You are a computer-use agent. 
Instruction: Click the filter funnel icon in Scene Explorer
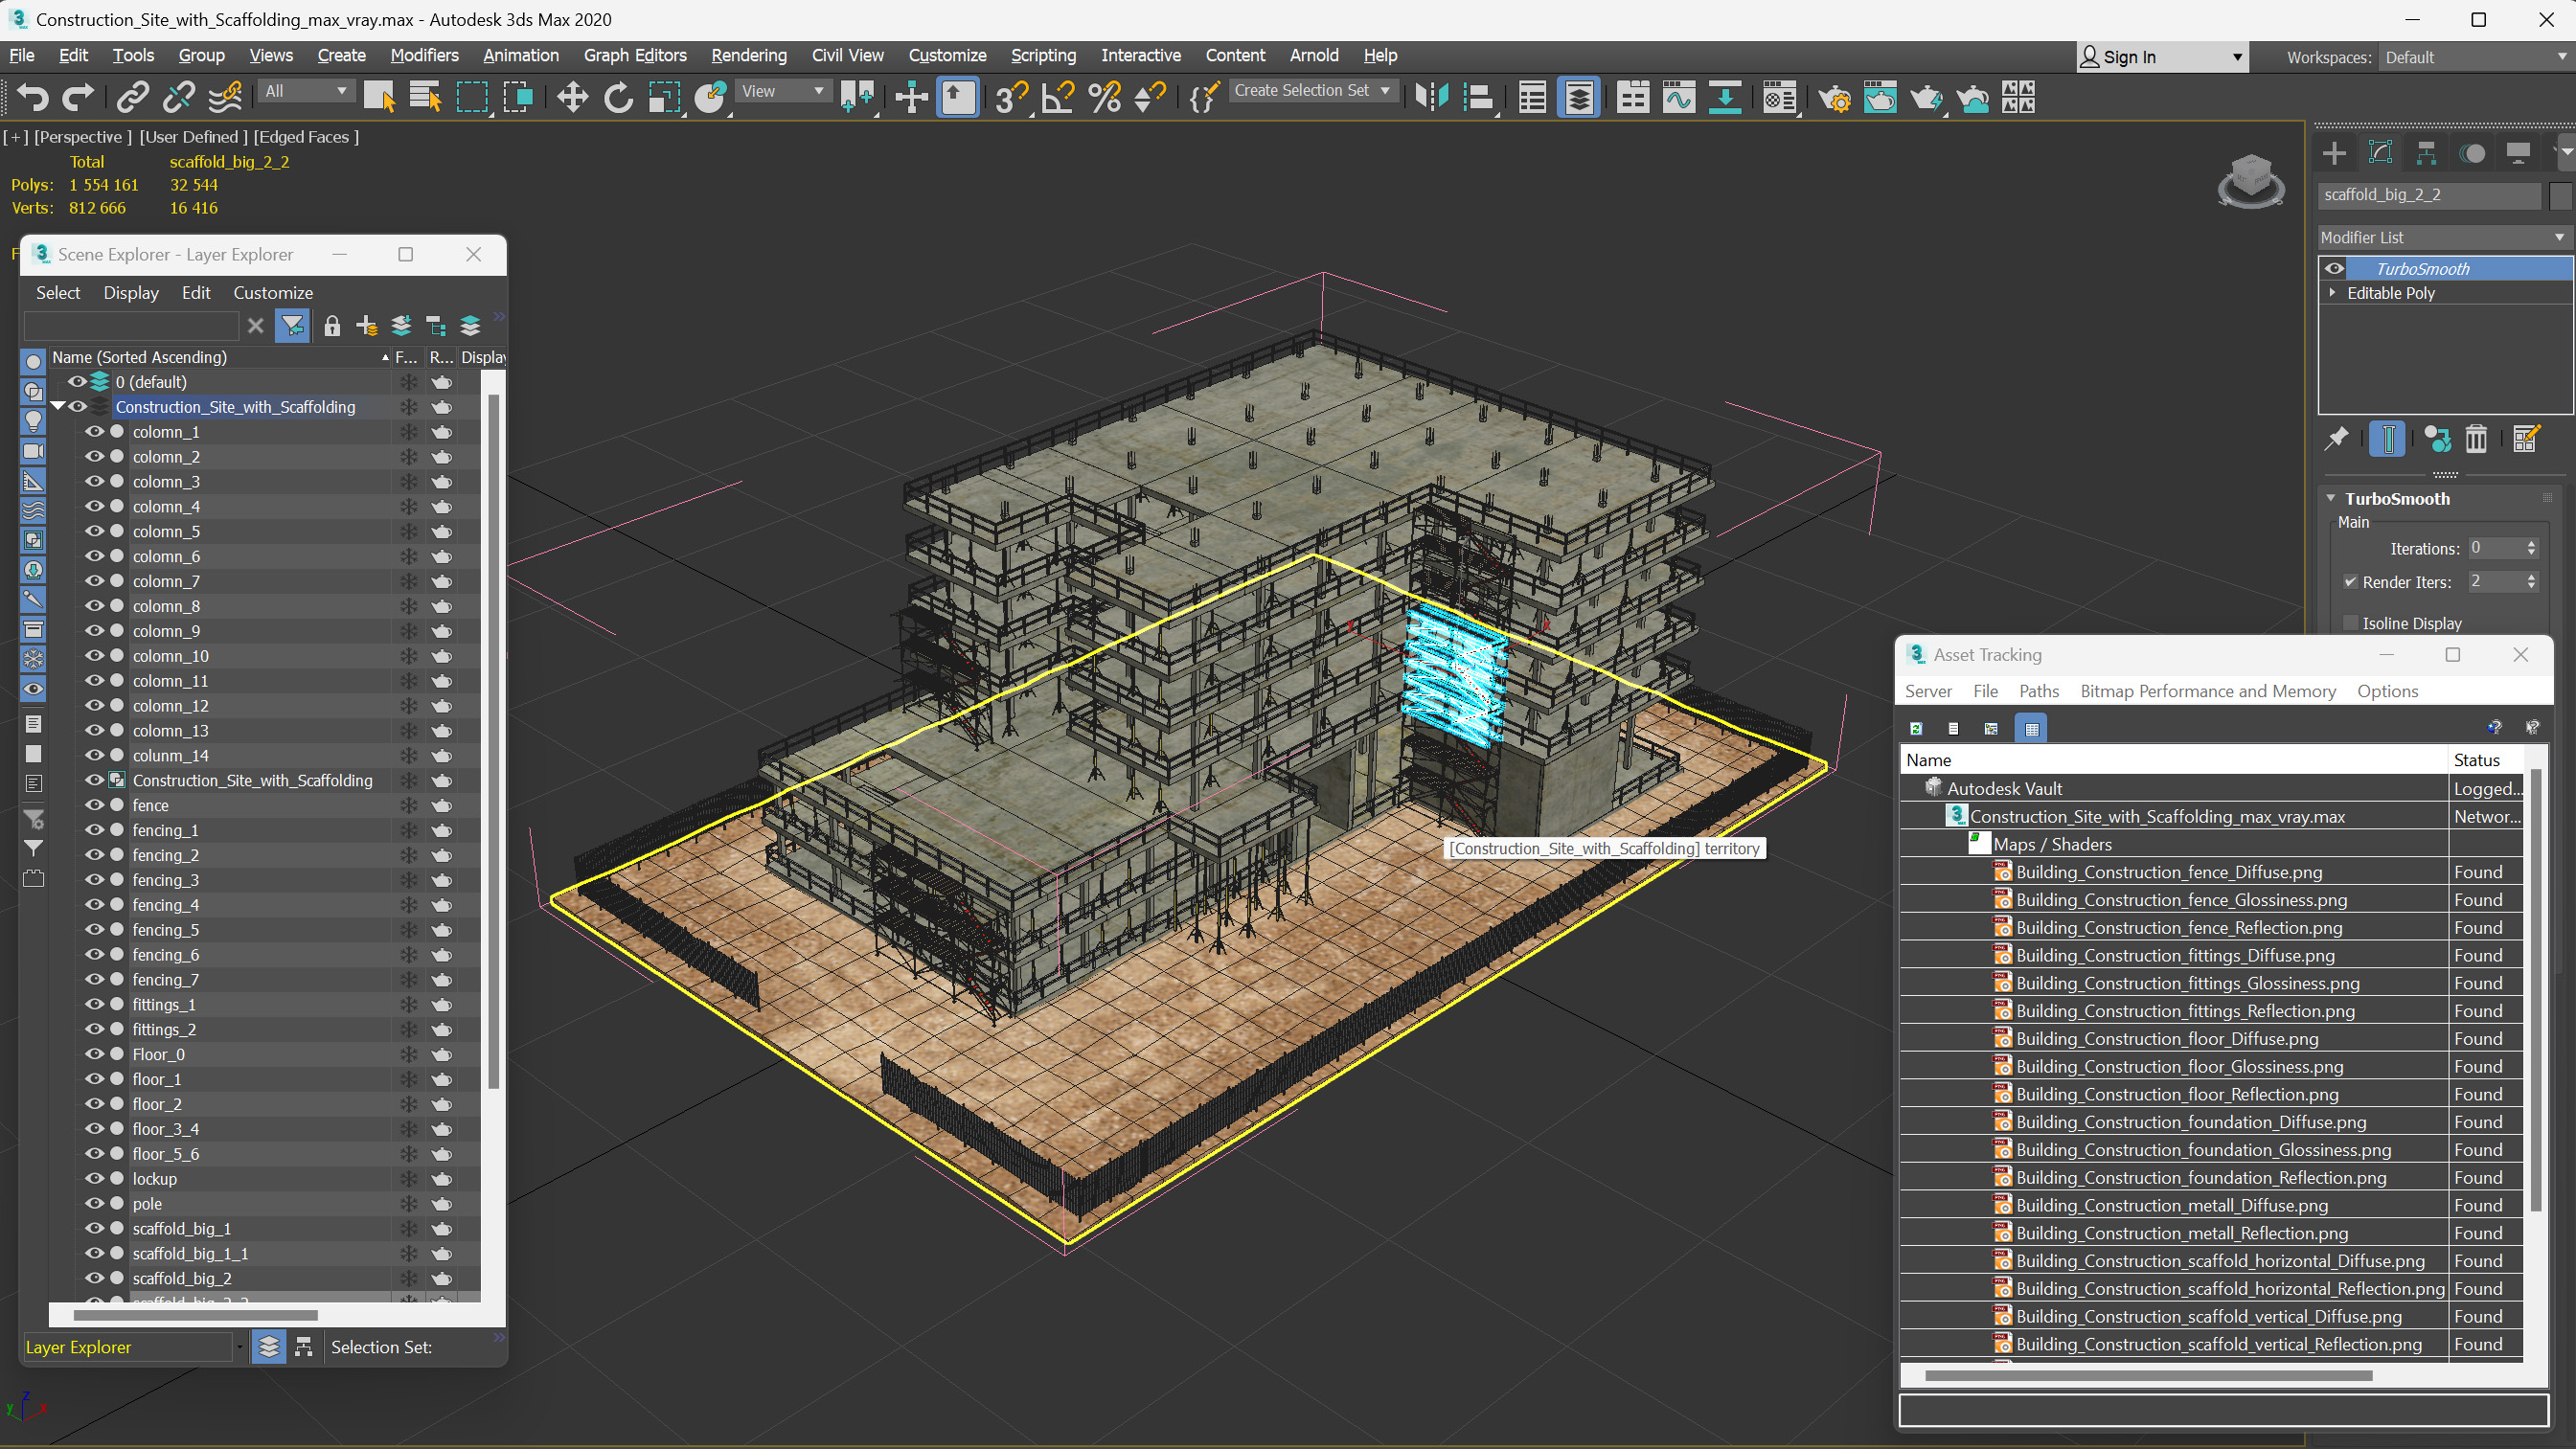point(292,326)
